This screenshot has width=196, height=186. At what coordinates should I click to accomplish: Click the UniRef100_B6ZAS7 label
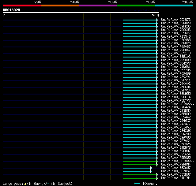point(176,171)
